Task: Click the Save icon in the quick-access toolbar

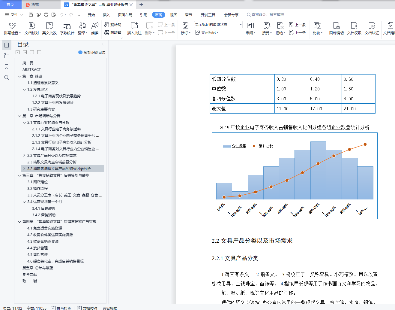Action: tap(31, 15)
